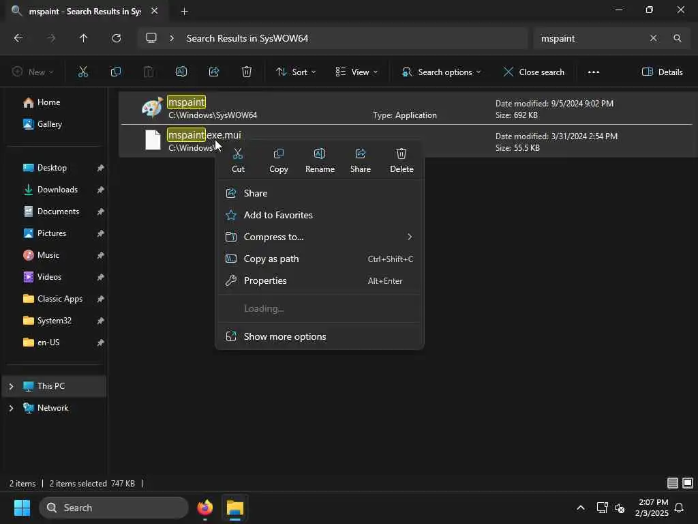Open the New dropdown
The image size is (698, 524).
pyautogui.click(x=33, y=72)
